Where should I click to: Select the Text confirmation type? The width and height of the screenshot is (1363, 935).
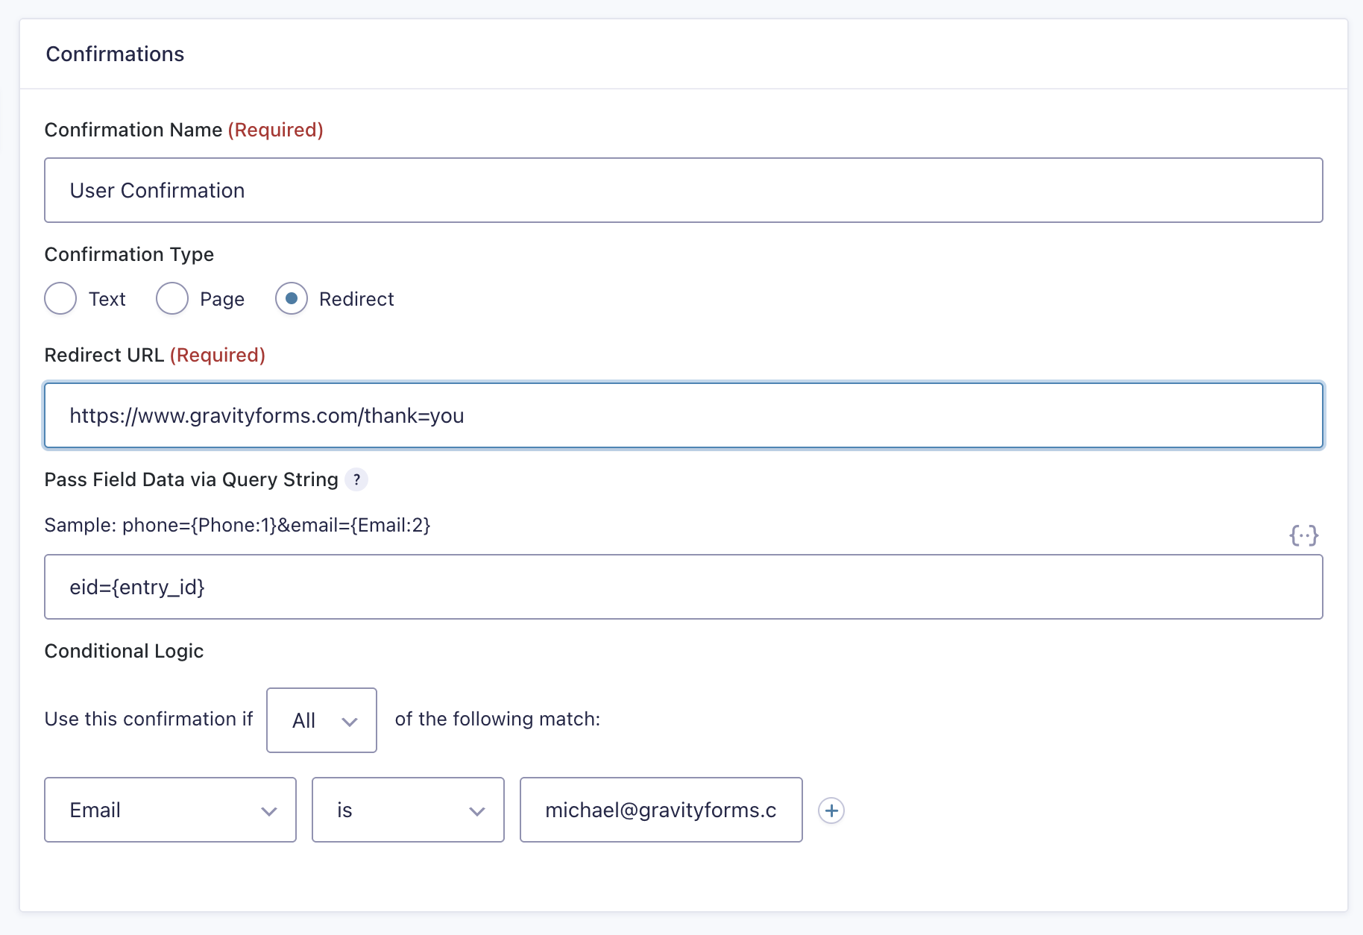(60, 299)
